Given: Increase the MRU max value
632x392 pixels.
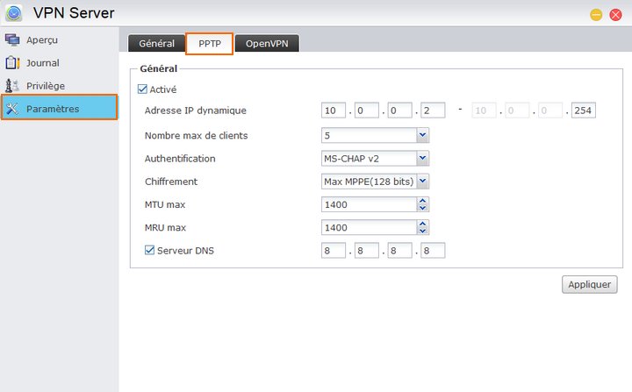Looking at the screenshot, I should pos(422,224).
